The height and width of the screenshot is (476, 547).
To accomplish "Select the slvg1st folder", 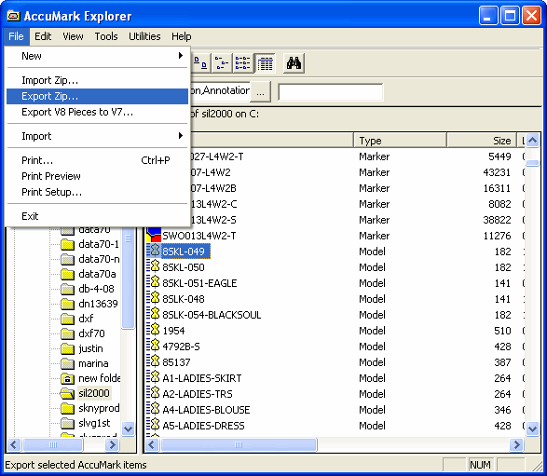I will [94, 423].
